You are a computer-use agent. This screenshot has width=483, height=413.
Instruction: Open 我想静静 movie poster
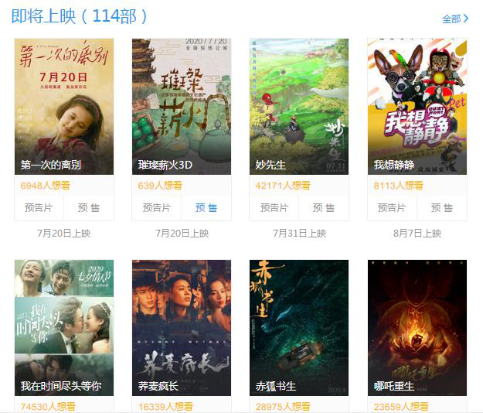[417, 106]
